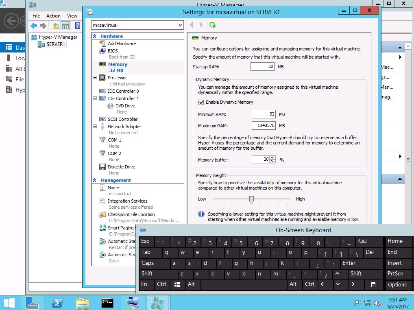Image resolution: width=414 pixels, height=310 pixels.
Task: Click the Windows key on On-Screen Keyboard
Action: coord(177,284)
